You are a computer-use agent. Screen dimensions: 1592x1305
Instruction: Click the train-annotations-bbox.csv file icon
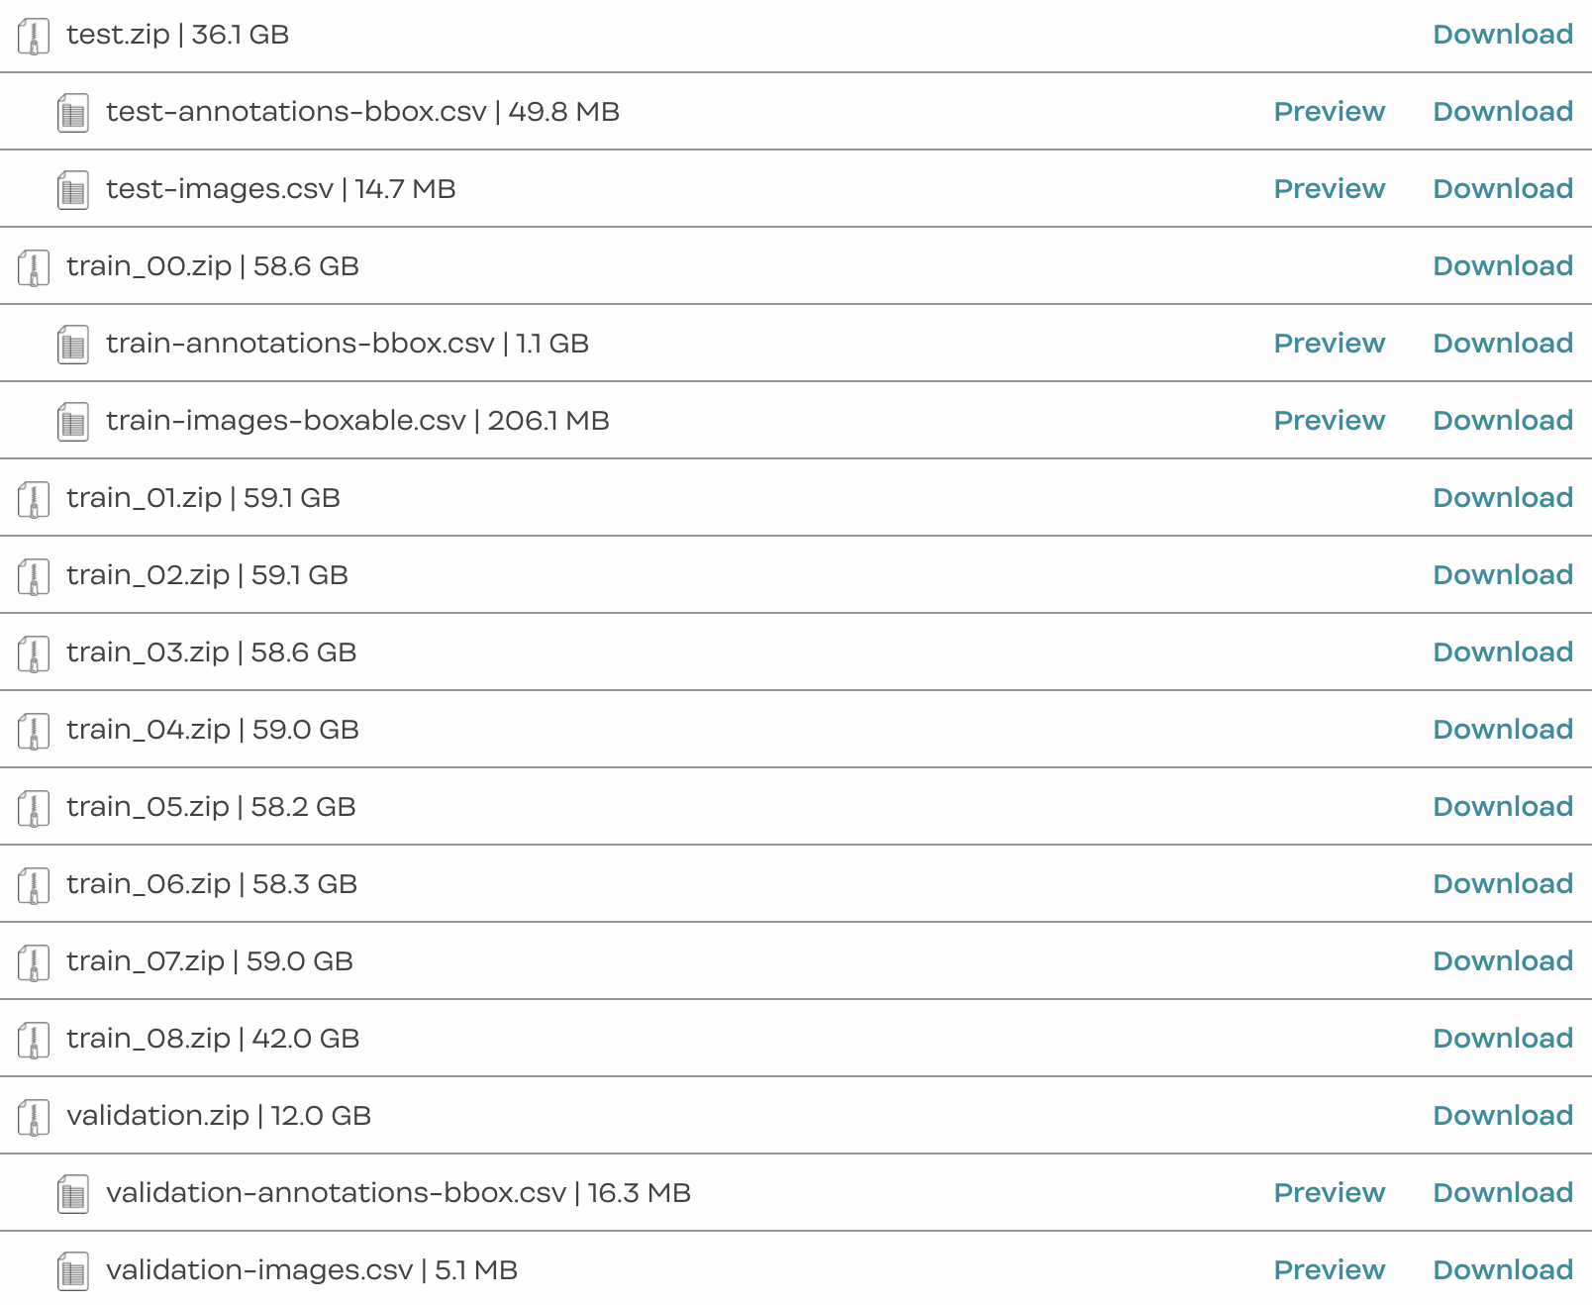coord(73,346)
